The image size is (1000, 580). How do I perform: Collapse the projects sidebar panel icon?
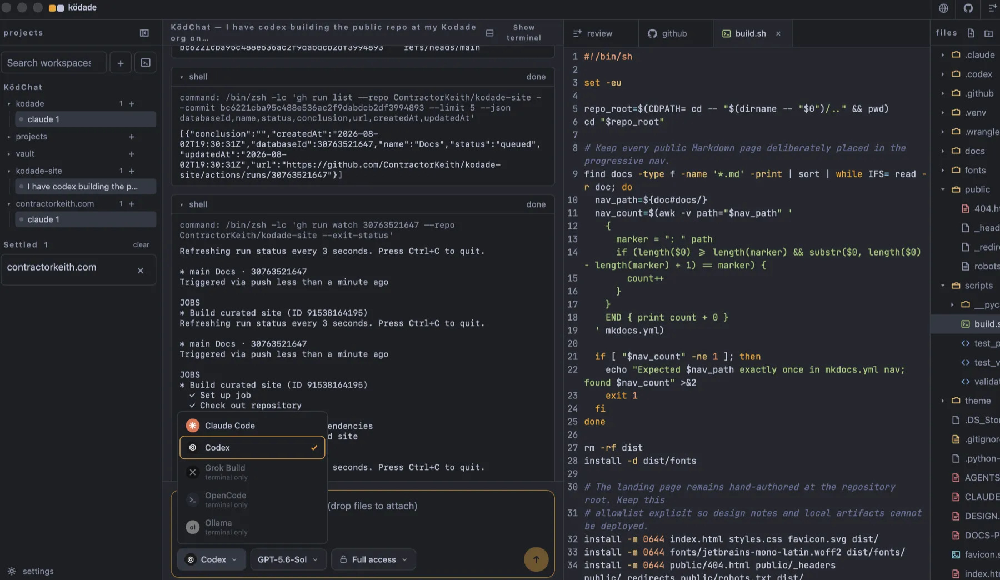pos(144,33)
